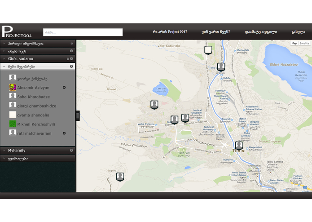312x222 pixels.
Task: Expand the 'პირადი ინფორმაცია' panel arrow
Action: coord(4,44)
